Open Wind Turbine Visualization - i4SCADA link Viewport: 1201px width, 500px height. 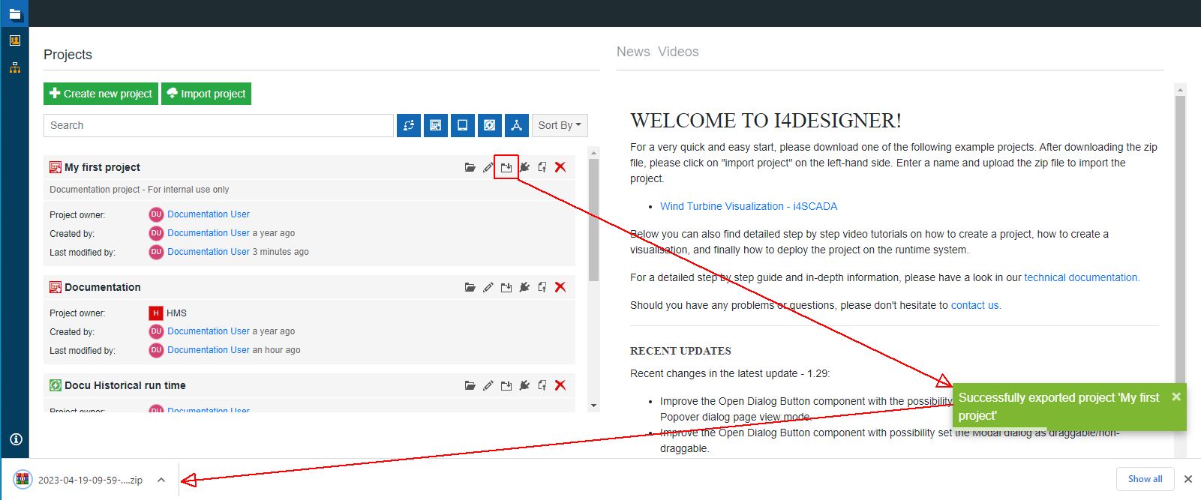click(749, 206)
